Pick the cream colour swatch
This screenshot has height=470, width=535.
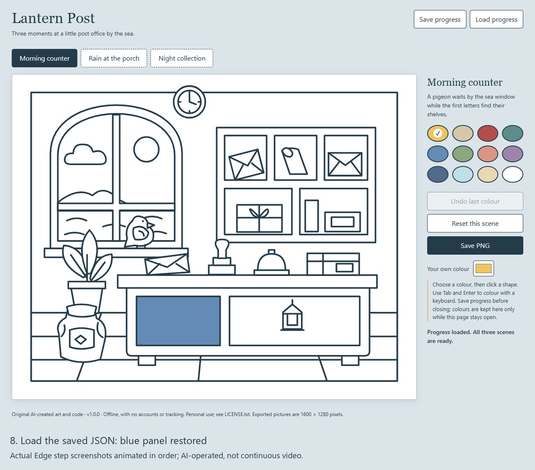[487, 175]
